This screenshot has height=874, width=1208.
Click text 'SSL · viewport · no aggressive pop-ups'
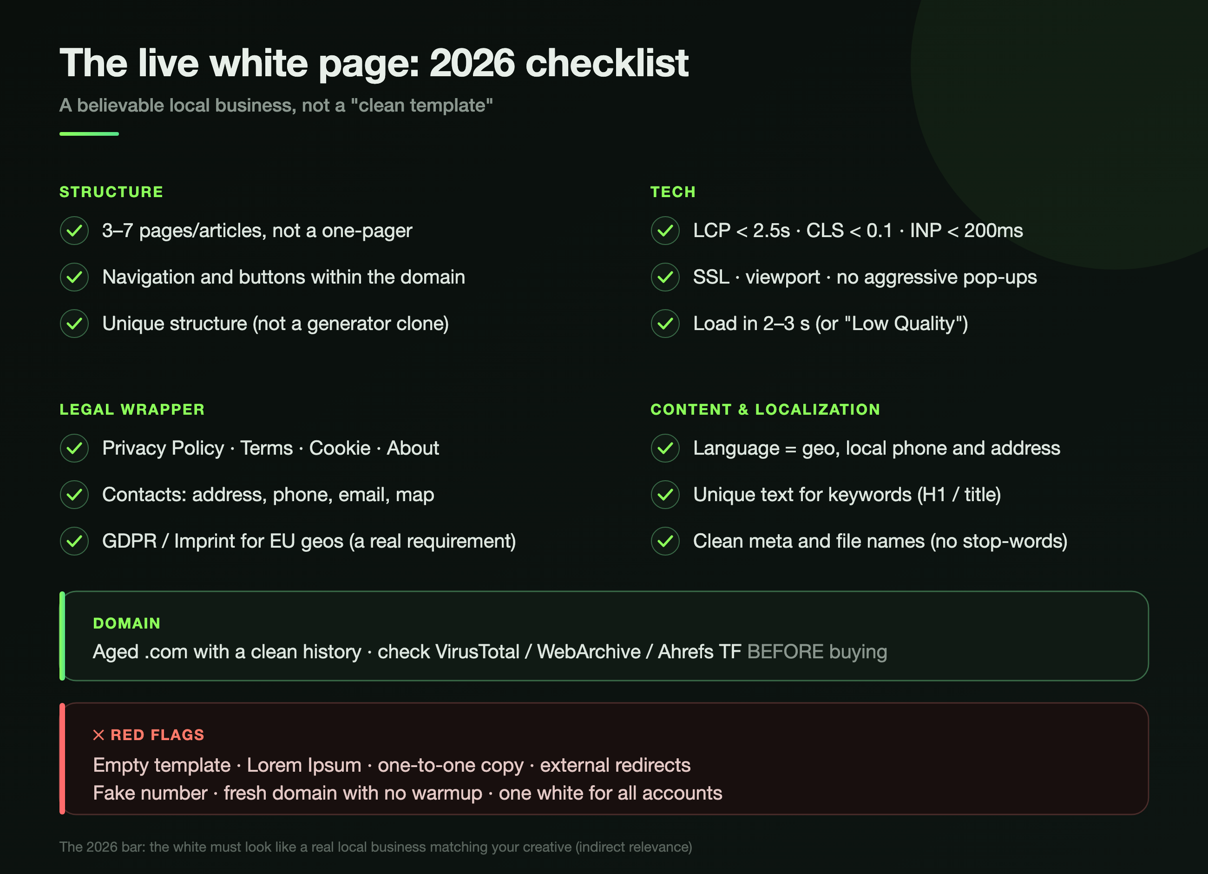(865, 277)
